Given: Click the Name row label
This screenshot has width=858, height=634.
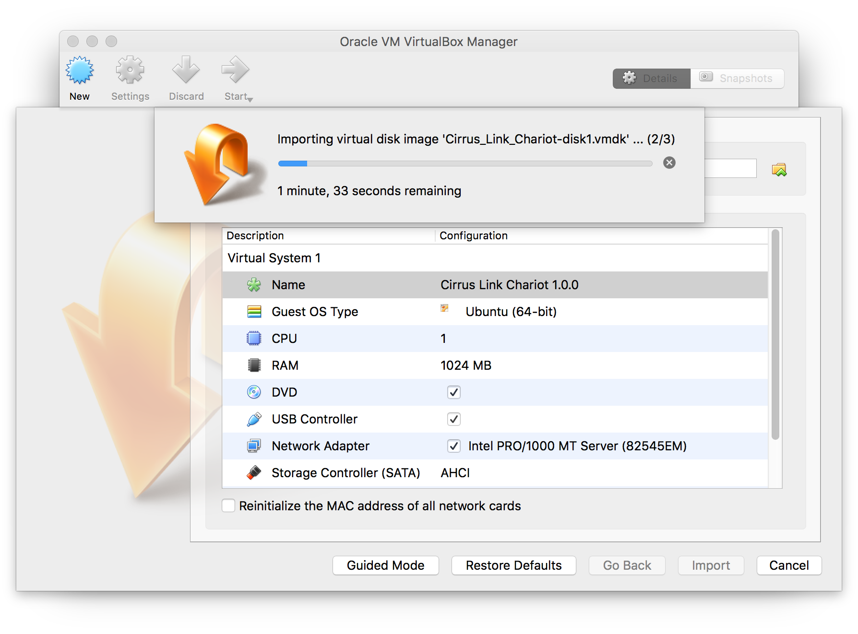Looking at the screenshot, I should 288,285.
